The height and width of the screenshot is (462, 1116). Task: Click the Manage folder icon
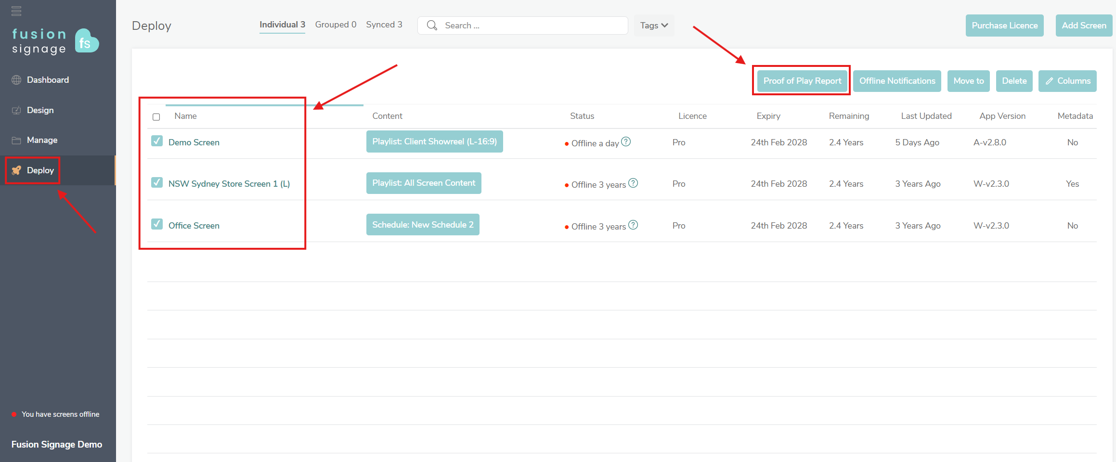point(16,140)
